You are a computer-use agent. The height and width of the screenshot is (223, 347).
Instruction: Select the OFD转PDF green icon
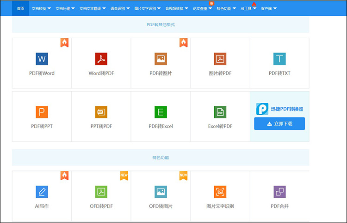[x=101, y=192]
